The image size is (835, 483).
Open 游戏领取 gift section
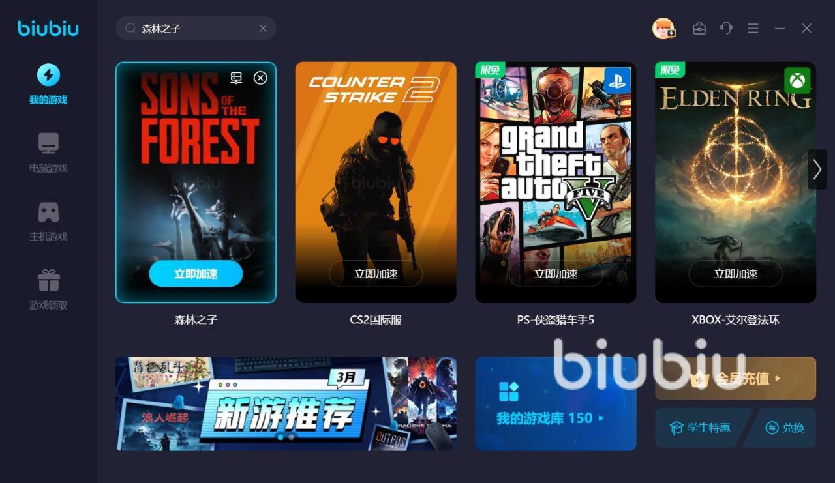(48, 289)
